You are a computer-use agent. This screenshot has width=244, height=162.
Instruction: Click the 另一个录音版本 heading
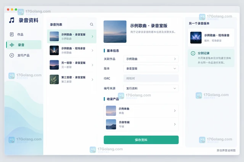coord(199,24)
